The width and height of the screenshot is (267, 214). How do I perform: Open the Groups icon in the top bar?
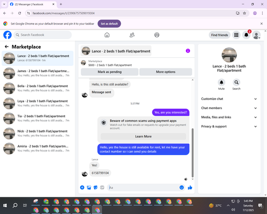(x=157, y=35)
